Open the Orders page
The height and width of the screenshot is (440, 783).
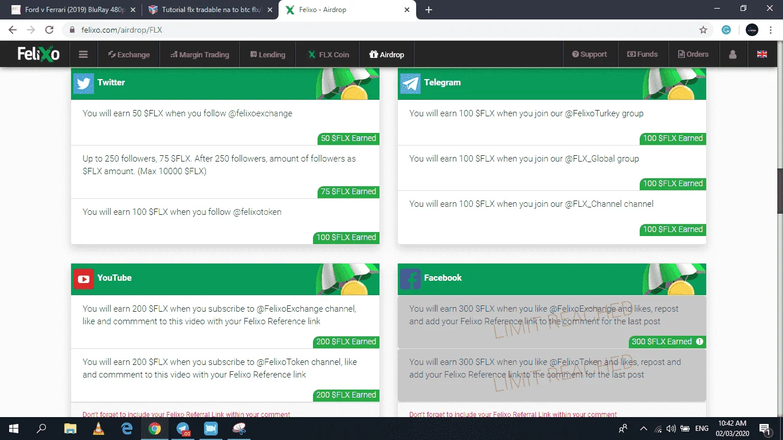[x=693, y=54]
